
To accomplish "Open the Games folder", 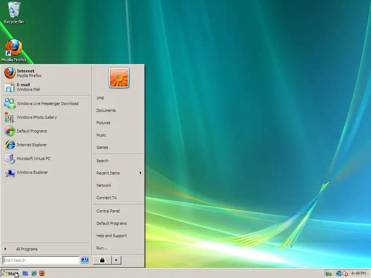I will pos(119,147).
